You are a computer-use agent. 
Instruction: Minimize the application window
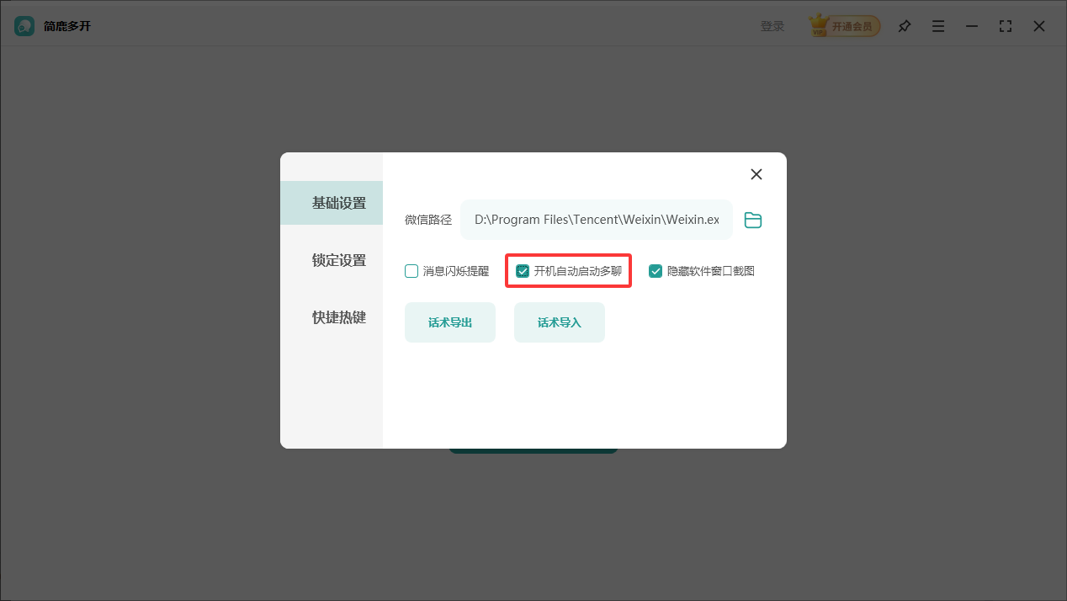[x=971, y=26]
